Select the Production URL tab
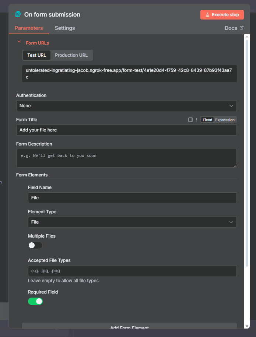Screen dimensions: 256x337 [x=71, y=55]
